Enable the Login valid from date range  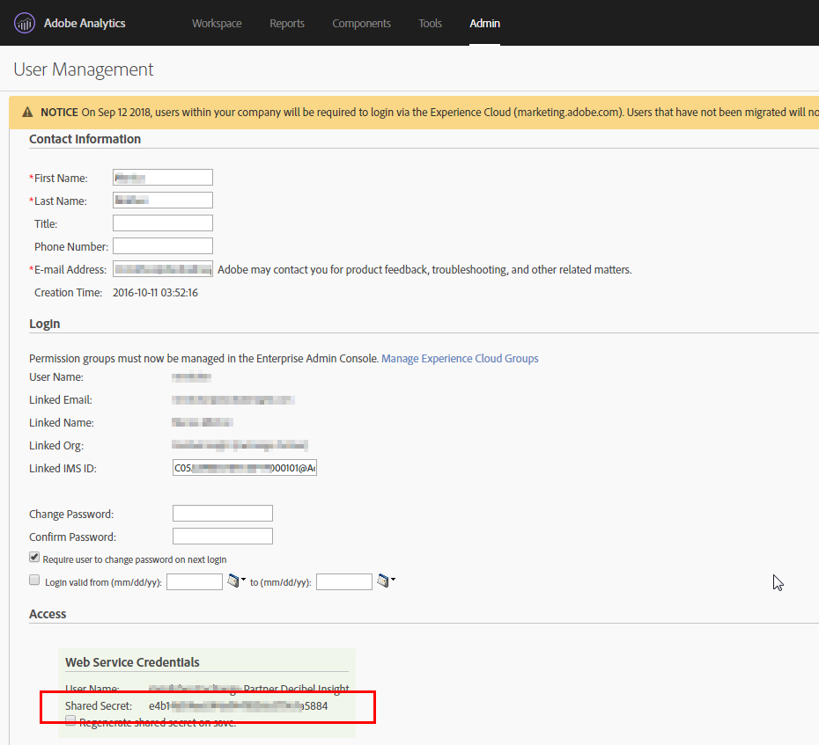click(33, 579)
